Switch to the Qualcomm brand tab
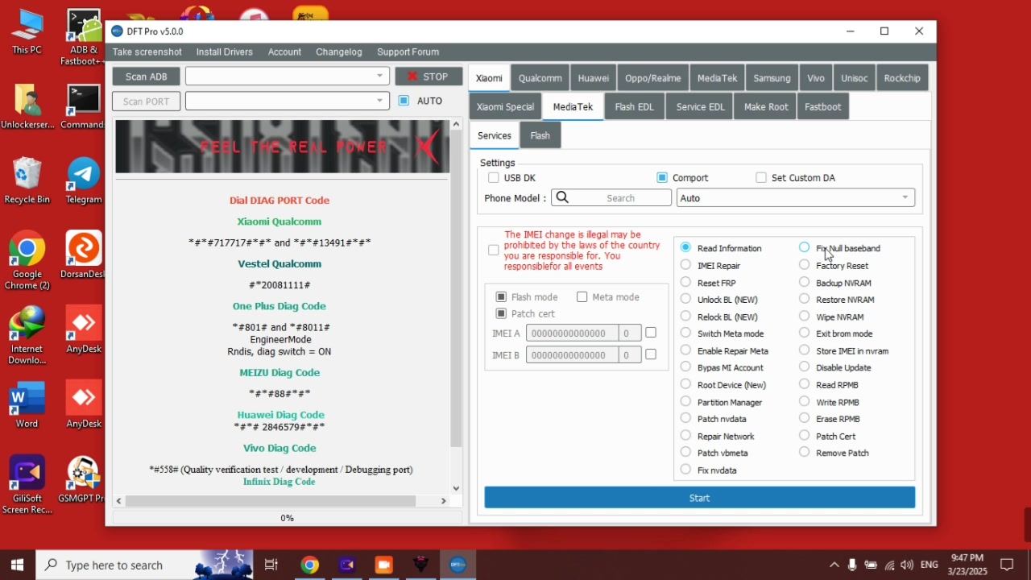Screen dimensions: 1031x580 tap(540, 78)
